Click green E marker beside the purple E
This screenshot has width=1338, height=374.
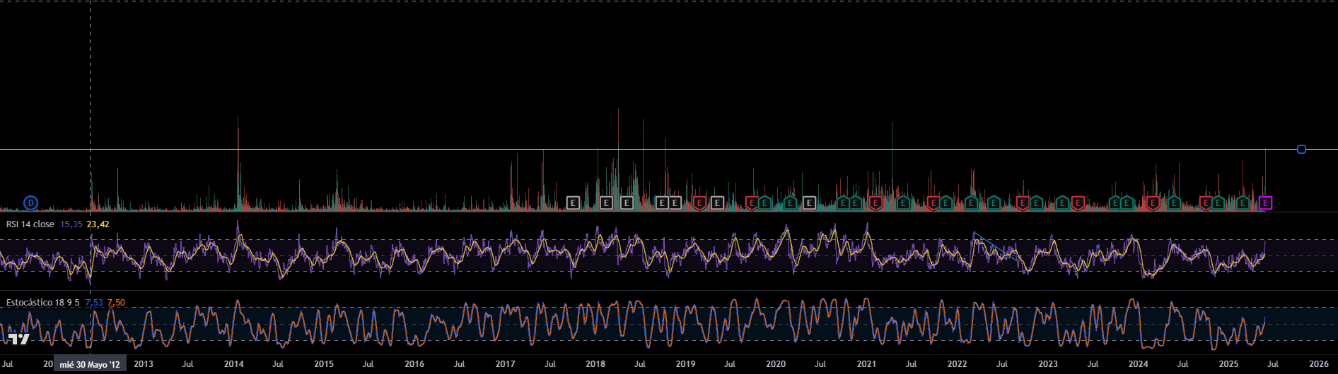click(1243, 203)
